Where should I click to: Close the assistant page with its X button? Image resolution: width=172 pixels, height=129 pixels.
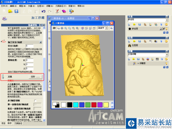coord(43,25)
